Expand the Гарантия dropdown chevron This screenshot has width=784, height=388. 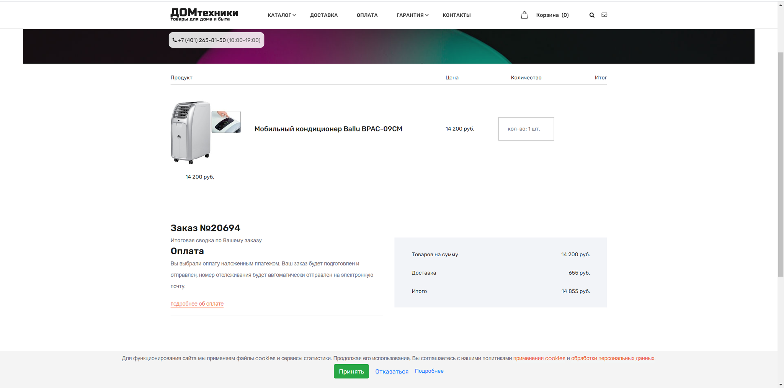[427, 15]
